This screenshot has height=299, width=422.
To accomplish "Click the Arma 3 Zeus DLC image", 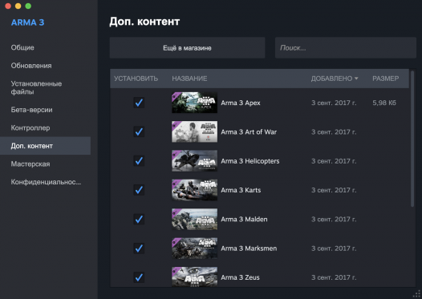I will click(x=194, y=277).
